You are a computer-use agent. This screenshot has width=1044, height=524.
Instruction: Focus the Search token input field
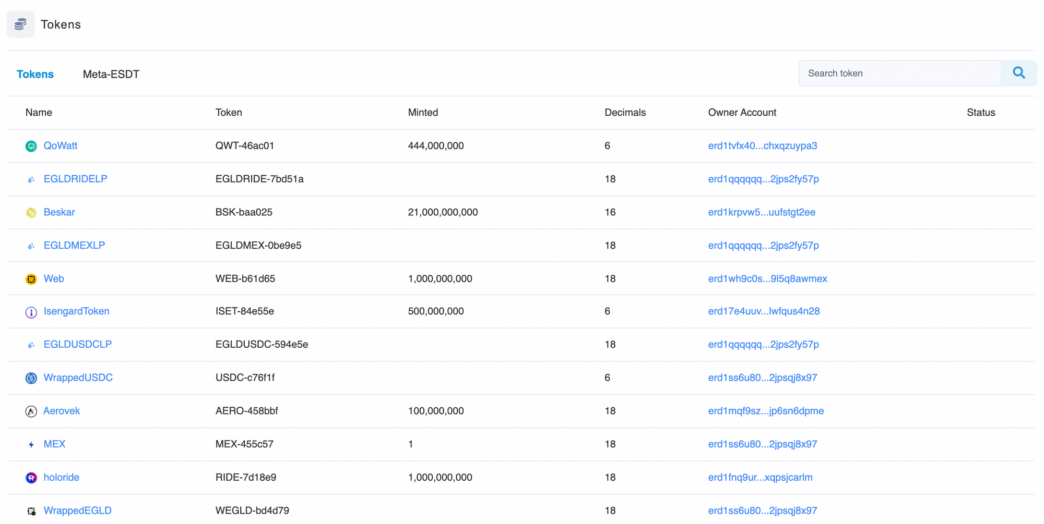(900, 73)
